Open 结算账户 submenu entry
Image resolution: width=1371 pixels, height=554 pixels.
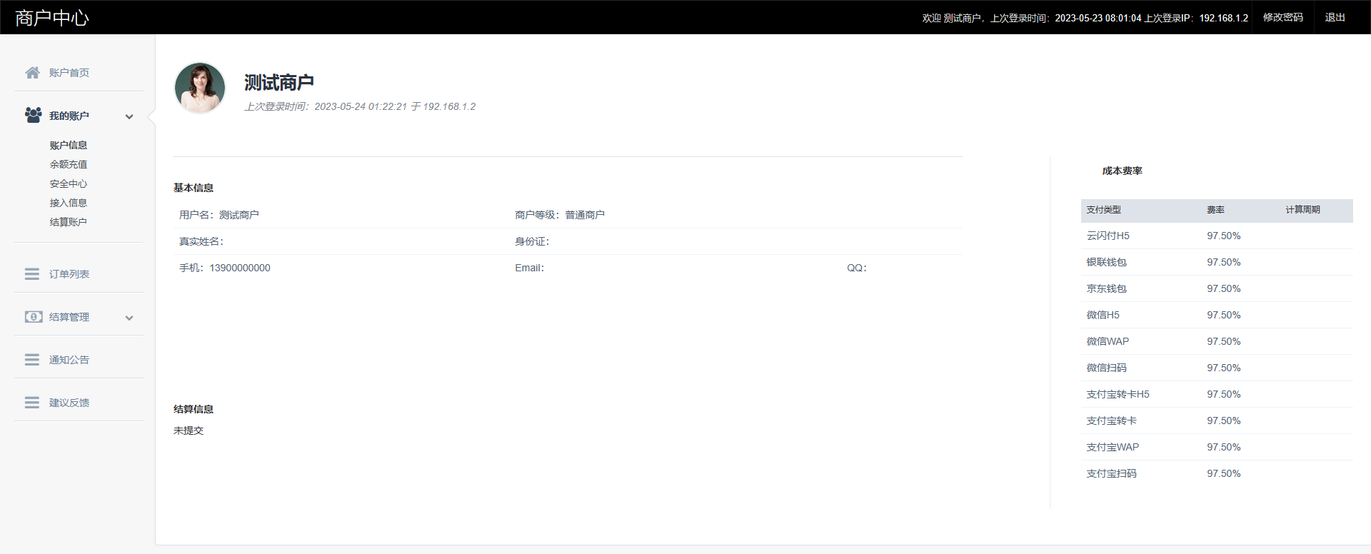coord(69,222)
